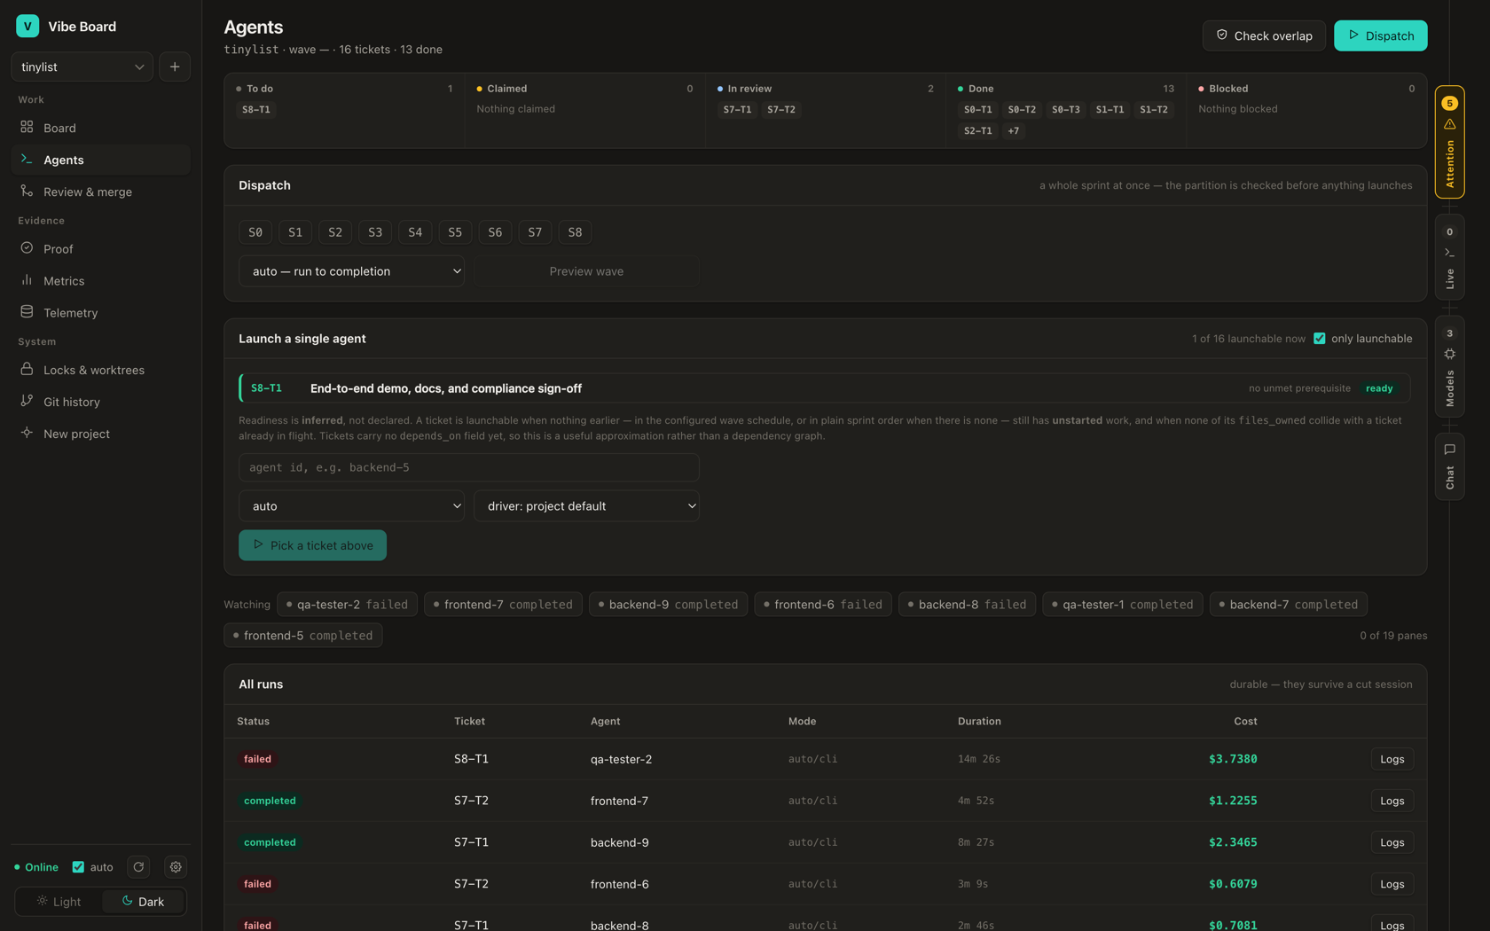Click the Review & merge branch icon
Screen dimensions: 1490x931
pyautogui.click(x=27, y=191)
